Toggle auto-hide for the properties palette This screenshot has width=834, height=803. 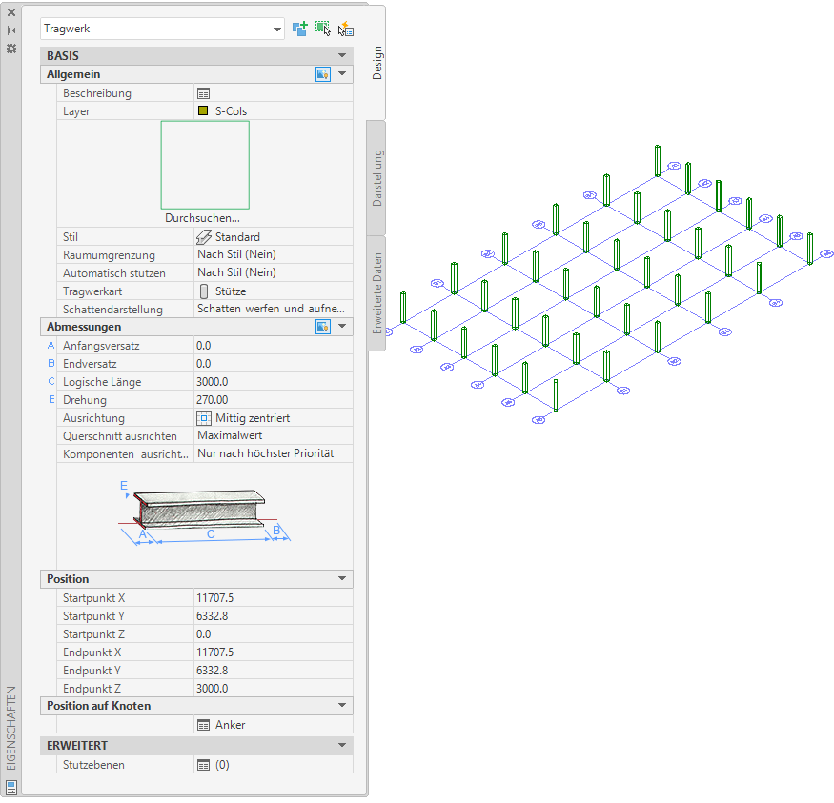(x=11, y=30)
